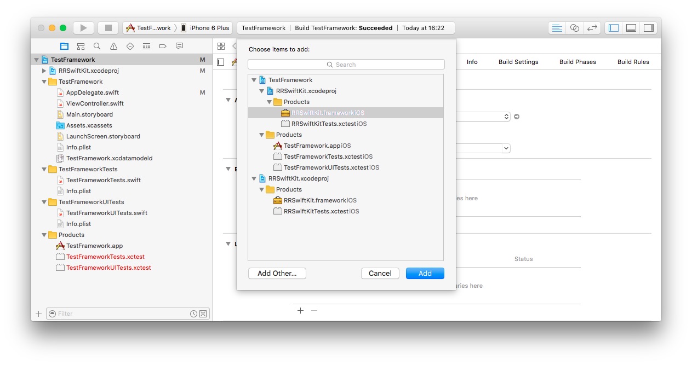The height and width of the screenshot is (365, 692).
Task: Collapse the TestFramework project root in navigator
Action: tap(37, 60)
